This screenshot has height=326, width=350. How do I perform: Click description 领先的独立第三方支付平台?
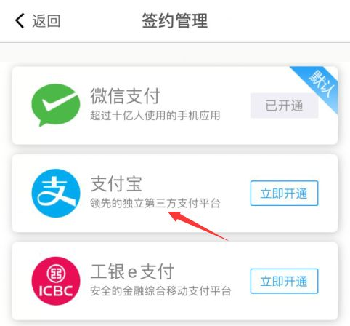[x=155, y=203]
